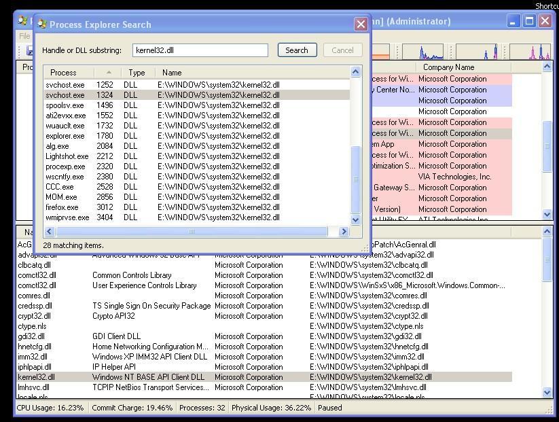Image resolution: width=559 pixels, height=422 pixels.
Task: Select the svchost.exe row with PID 1324
Action: coord(197,95)
